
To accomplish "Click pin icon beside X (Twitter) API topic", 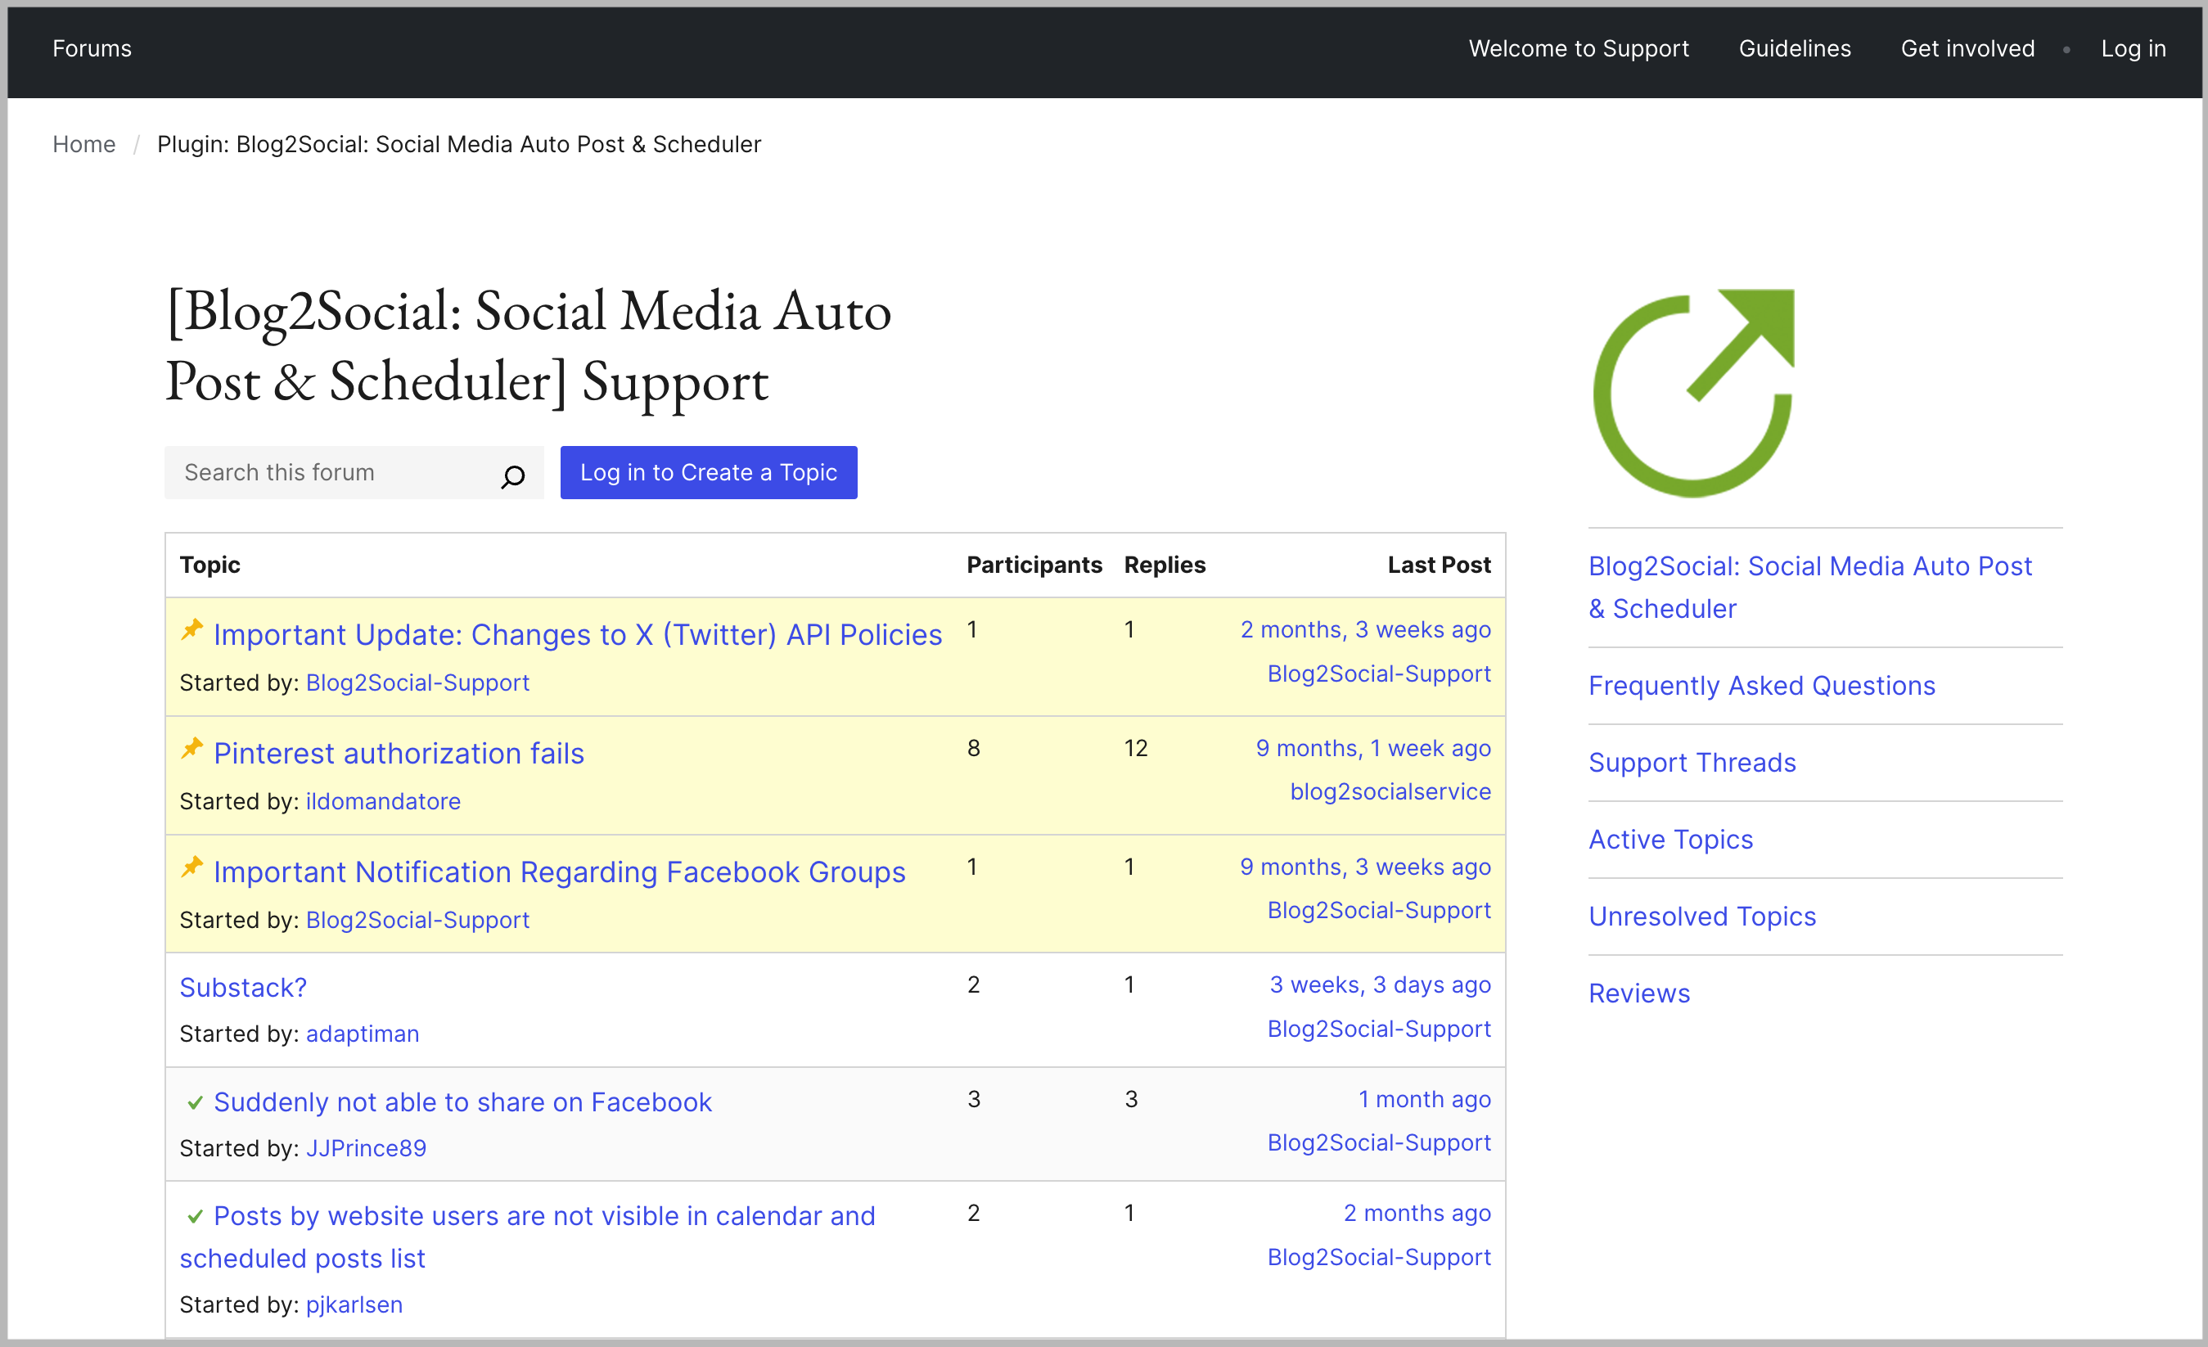I will (192, 630).
